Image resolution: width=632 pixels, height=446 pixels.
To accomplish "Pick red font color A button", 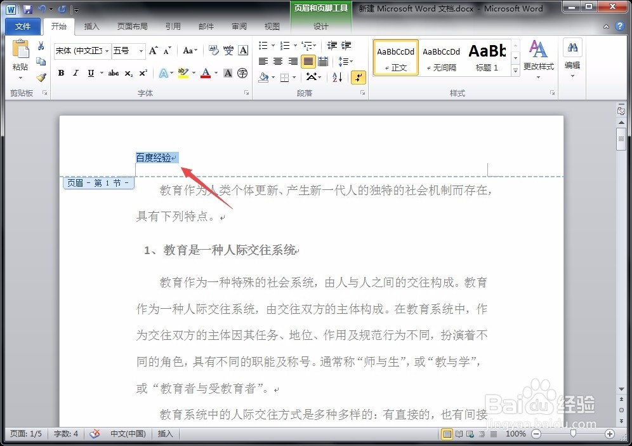I will click(206, 73).
